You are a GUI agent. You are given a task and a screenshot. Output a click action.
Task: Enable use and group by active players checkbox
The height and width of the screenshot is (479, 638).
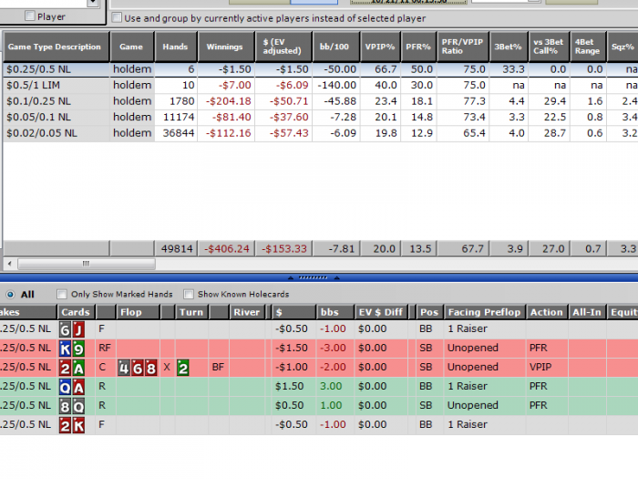117,17
